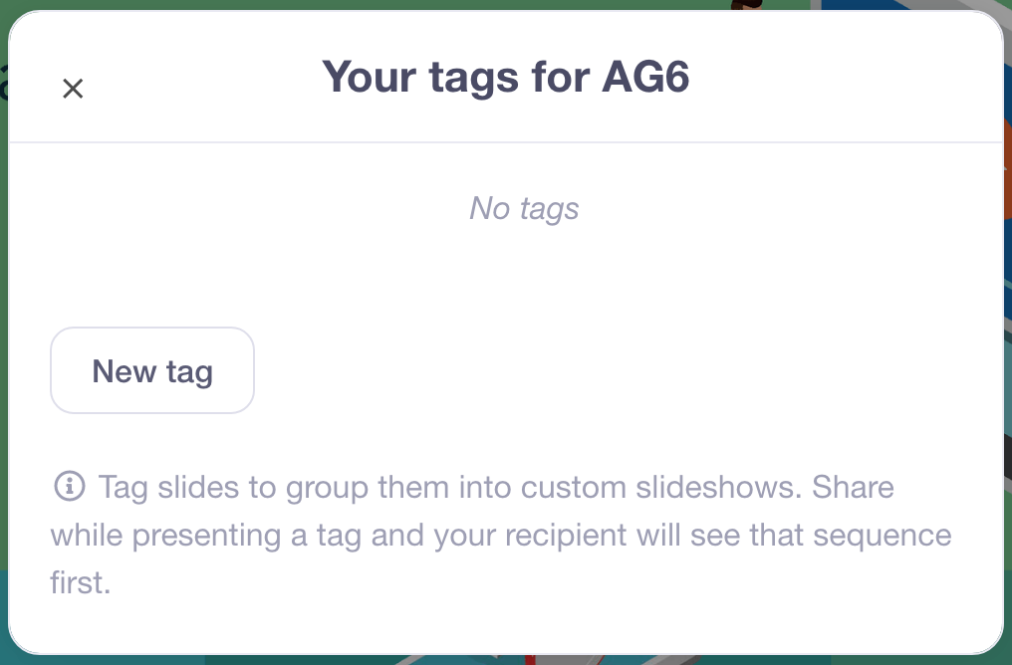Click the word 'first.' ending the hint
The width and height of the screenshot is (1012, 665).
tap(81, 582)
